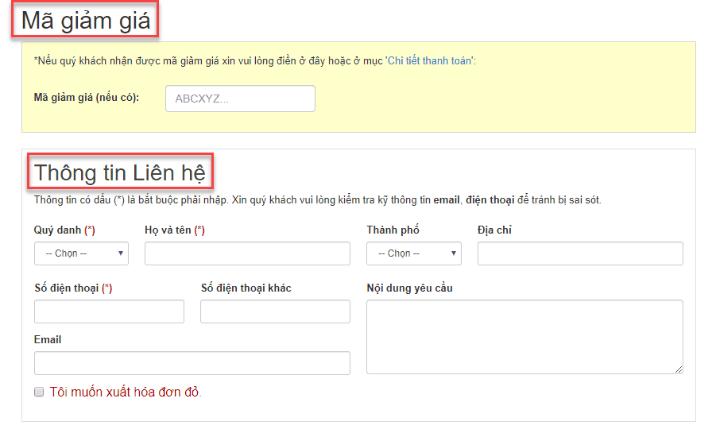Click the 'Mã giảm giá' heading

85,21
